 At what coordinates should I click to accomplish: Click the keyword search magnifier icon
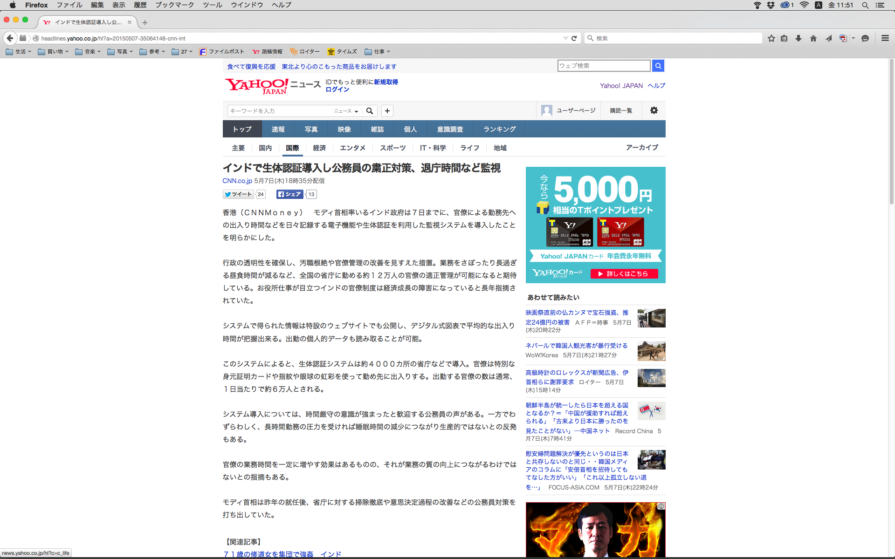370,111
